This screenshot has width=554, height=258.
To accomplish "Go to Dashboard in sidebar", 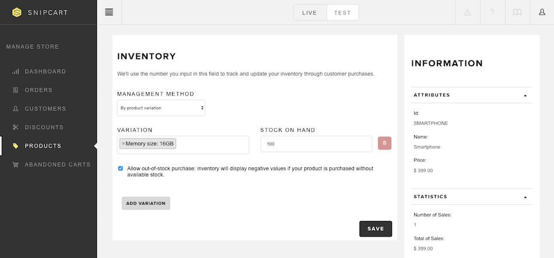I will [x=45, y=71].
